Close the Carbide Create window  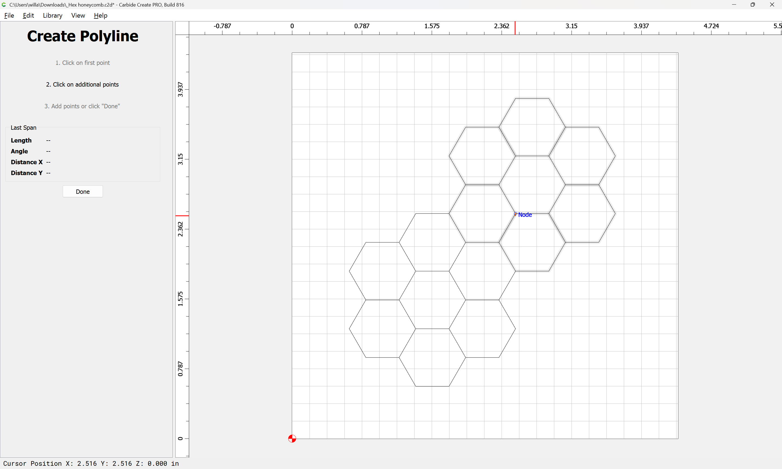(772, 5)
